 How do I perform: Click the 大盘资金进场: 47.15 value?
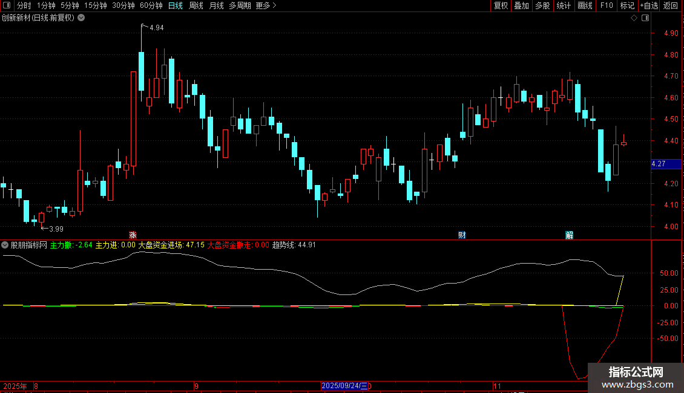point(171,245)
